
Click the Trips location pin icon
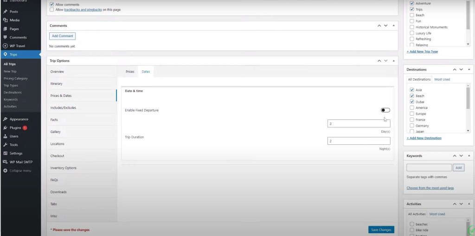click(x=5, y=55)
